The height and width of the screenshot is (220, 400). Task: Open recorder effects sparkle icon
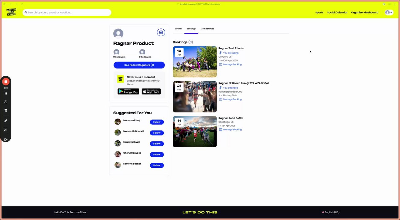coord(6,129)
